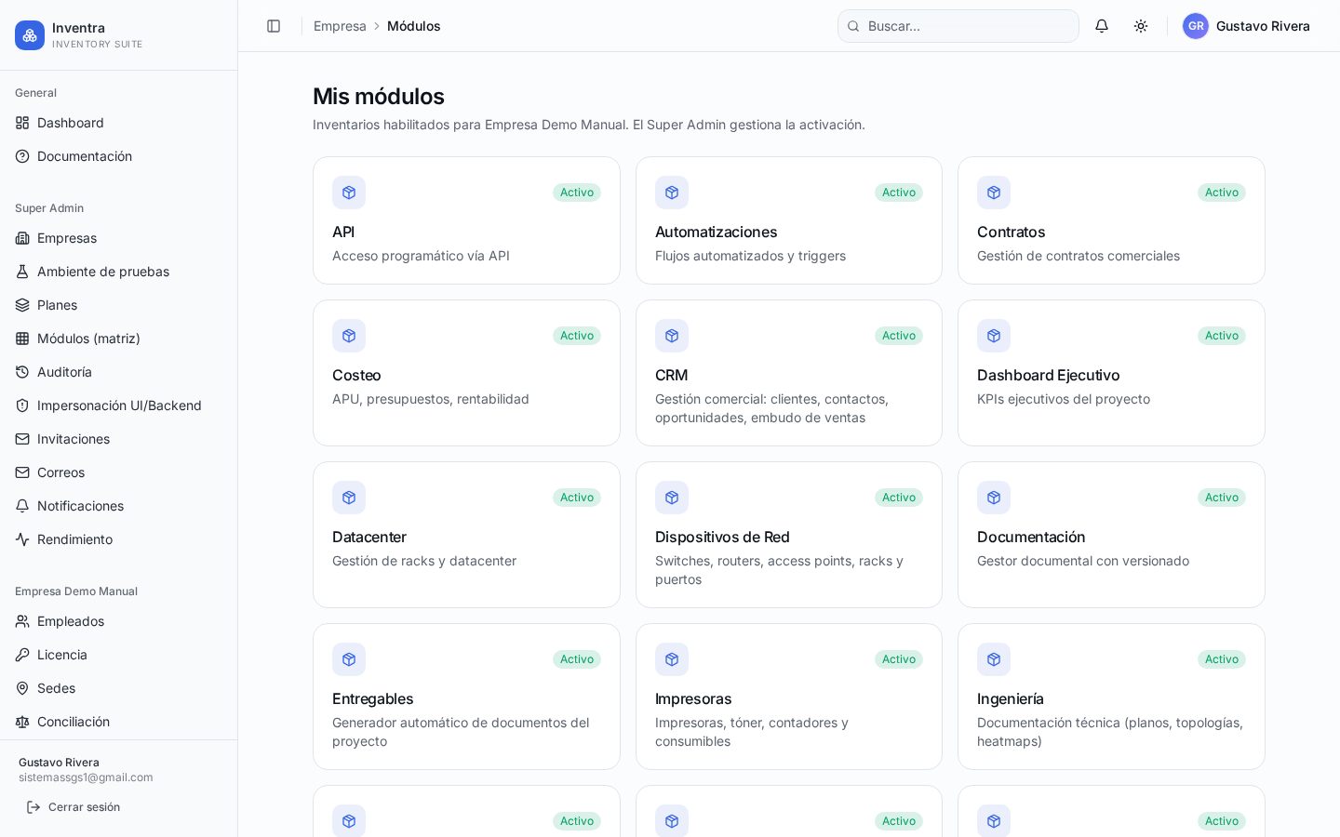Click the Notificaciones bell icon in the sidebar
The height and width of the screenshot is (837, 1340).
[22, 506]
